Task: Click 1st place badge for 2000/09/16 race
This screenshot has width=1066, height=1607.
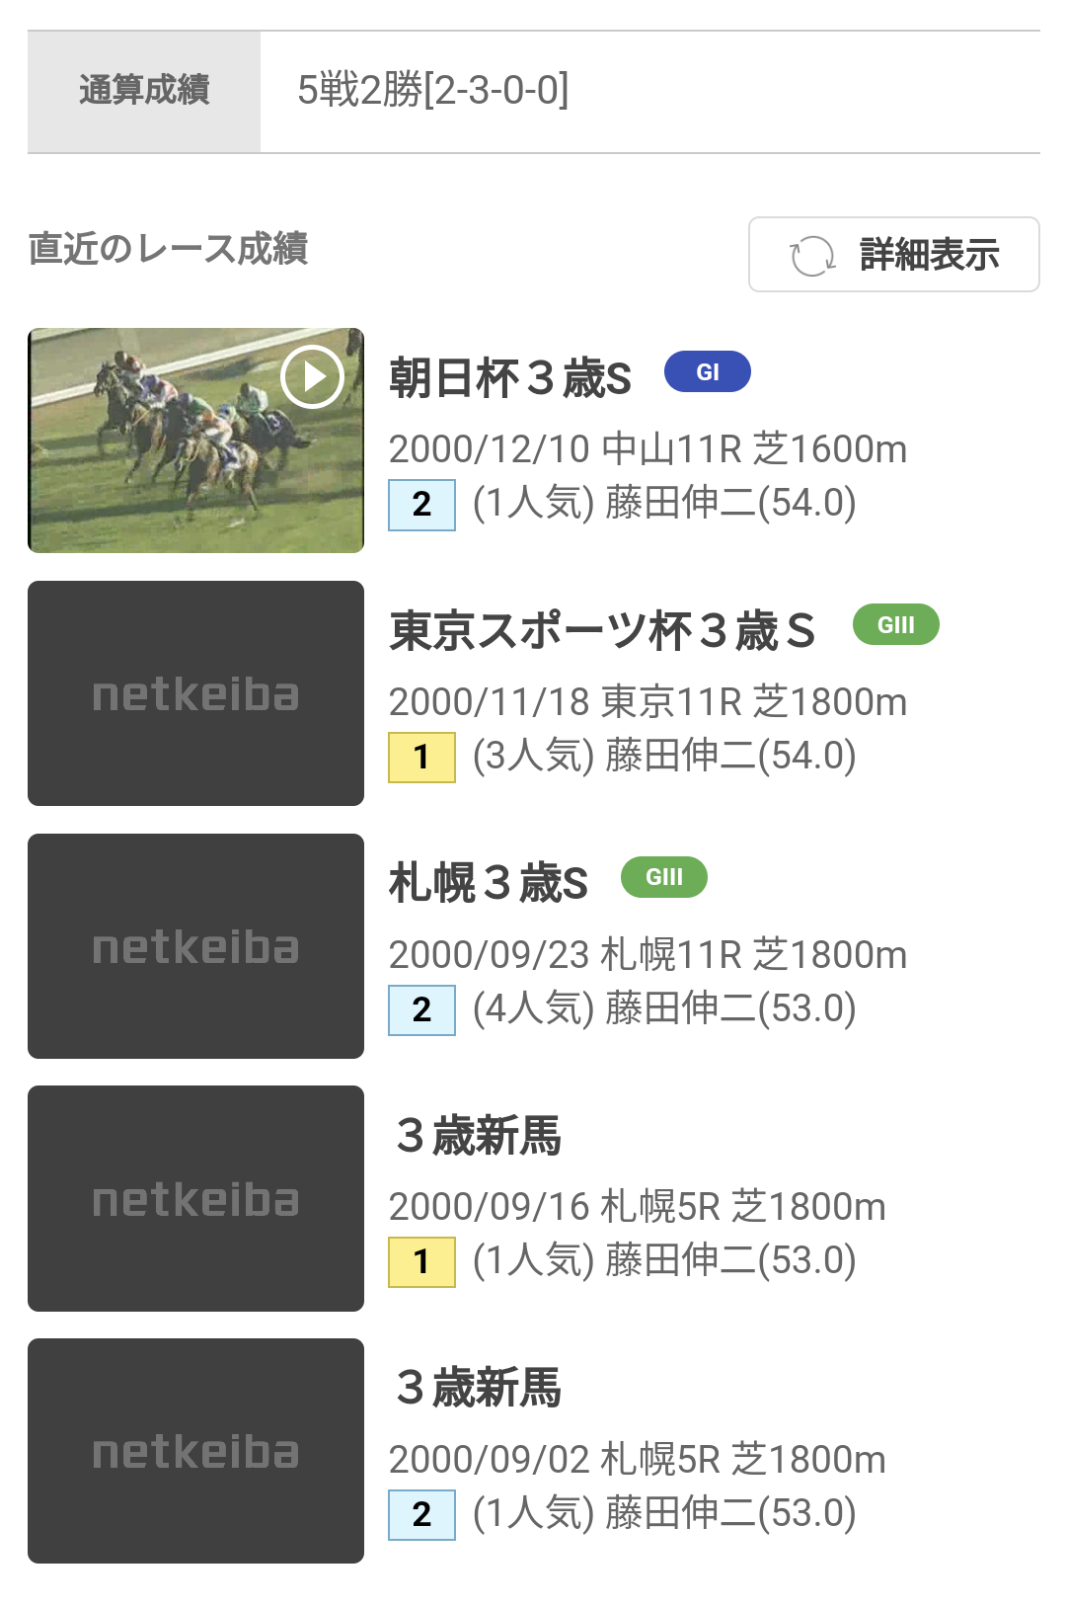Action: coord(421,1262)
